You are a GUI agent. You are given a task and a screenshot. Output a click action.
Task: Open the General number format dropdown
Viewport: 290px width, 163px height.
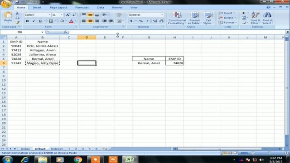(162, 15)
